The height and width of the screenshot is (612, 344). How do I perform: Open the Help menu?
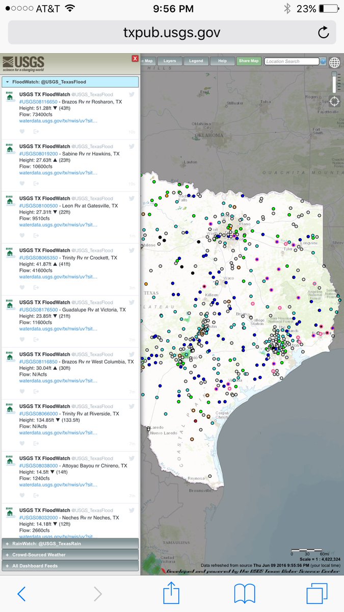[223, 61]
